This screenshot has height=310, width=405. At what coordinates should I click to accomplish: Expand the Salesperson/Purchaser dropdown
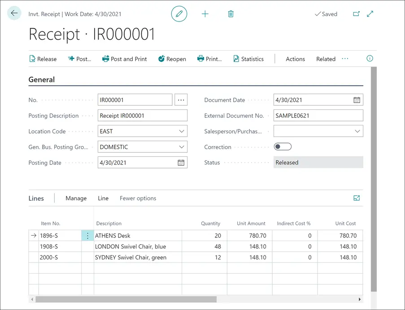pyautogui.click(x=357, y=131)
